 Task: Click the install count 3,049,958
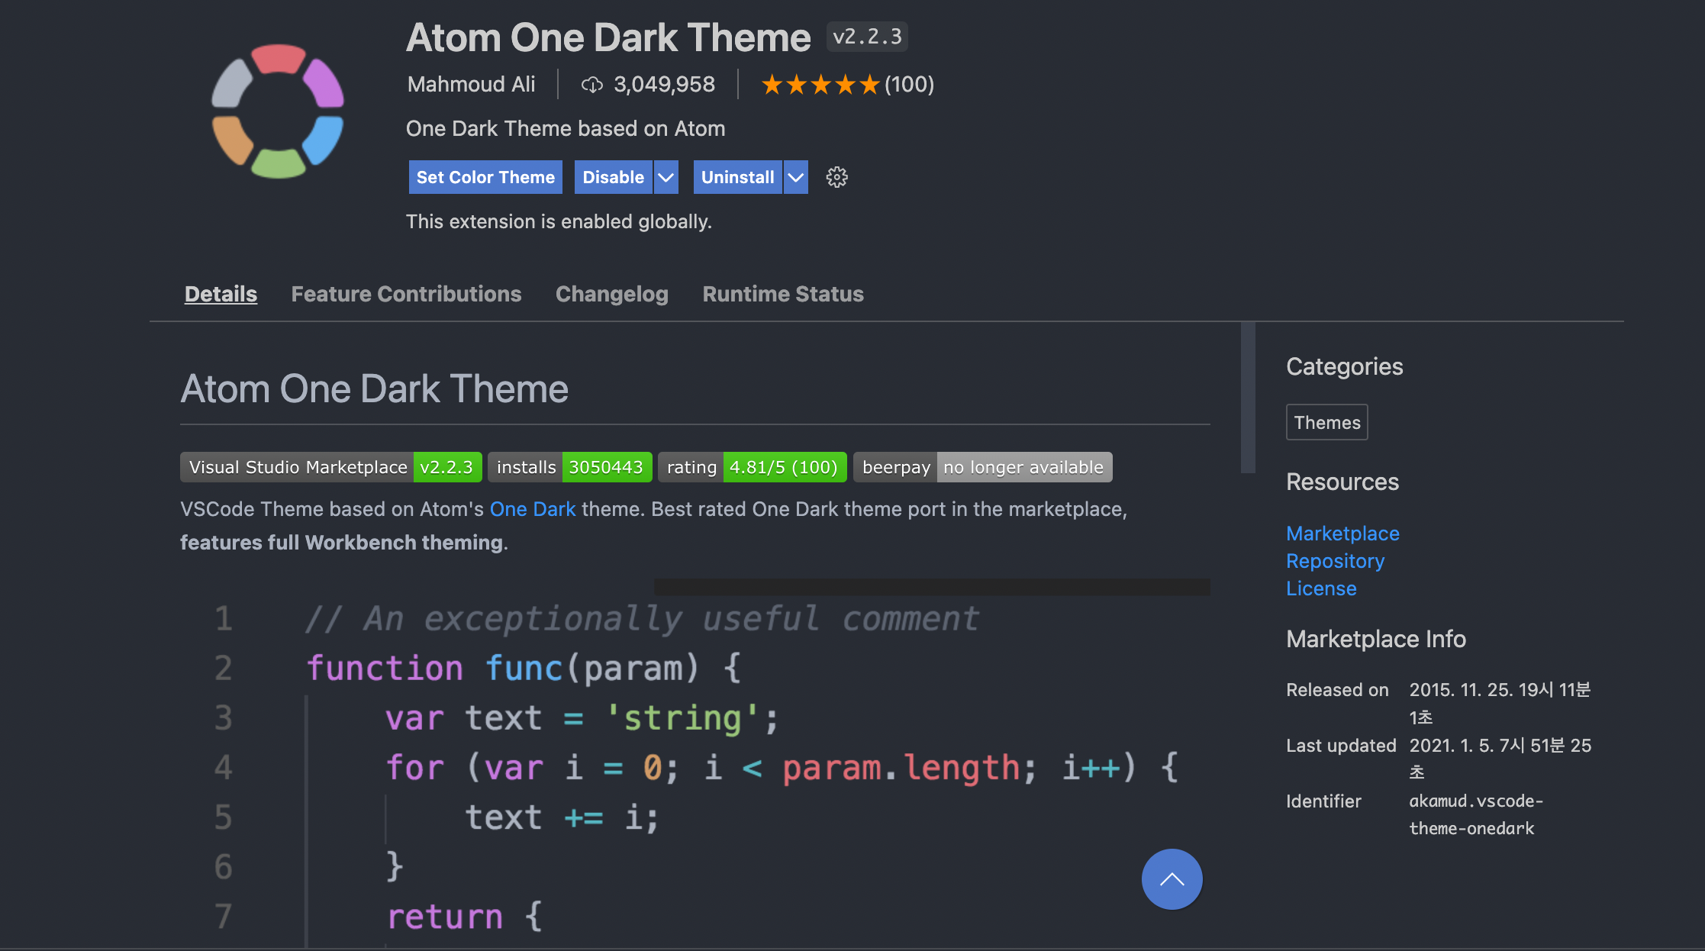[664, 84]
